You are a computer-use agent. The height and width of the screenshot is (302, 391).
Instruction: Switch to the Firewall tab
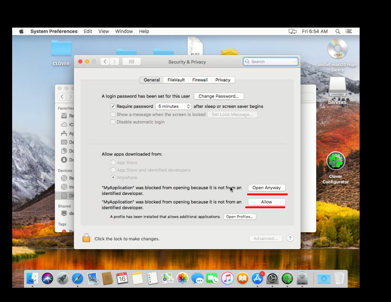point(200,80)
